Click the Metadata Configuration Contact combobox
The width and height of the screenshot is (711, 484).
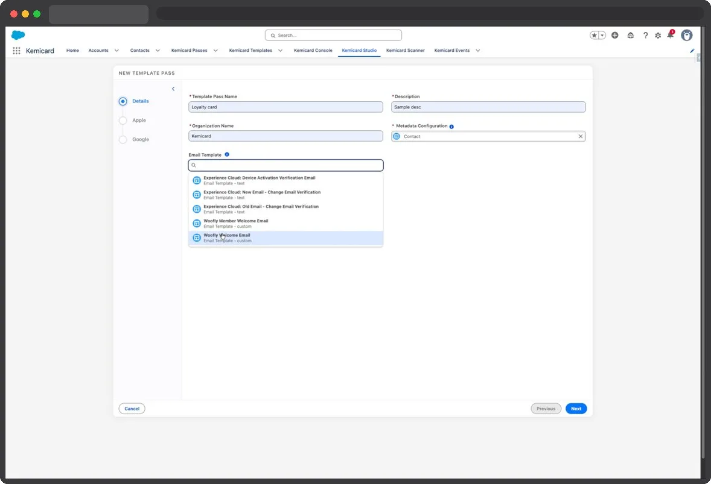[x=488, y=136]
